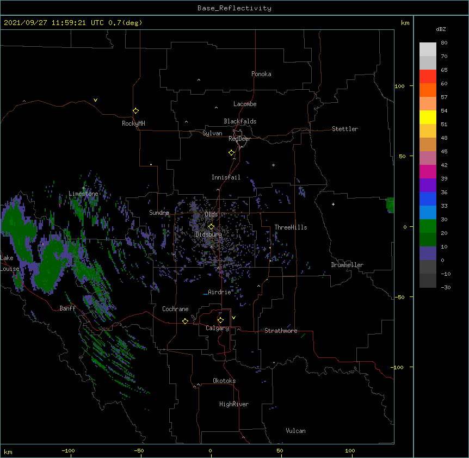Click the Okotoks town label
Screen dimensions: 469x458
tap(224, 381)
